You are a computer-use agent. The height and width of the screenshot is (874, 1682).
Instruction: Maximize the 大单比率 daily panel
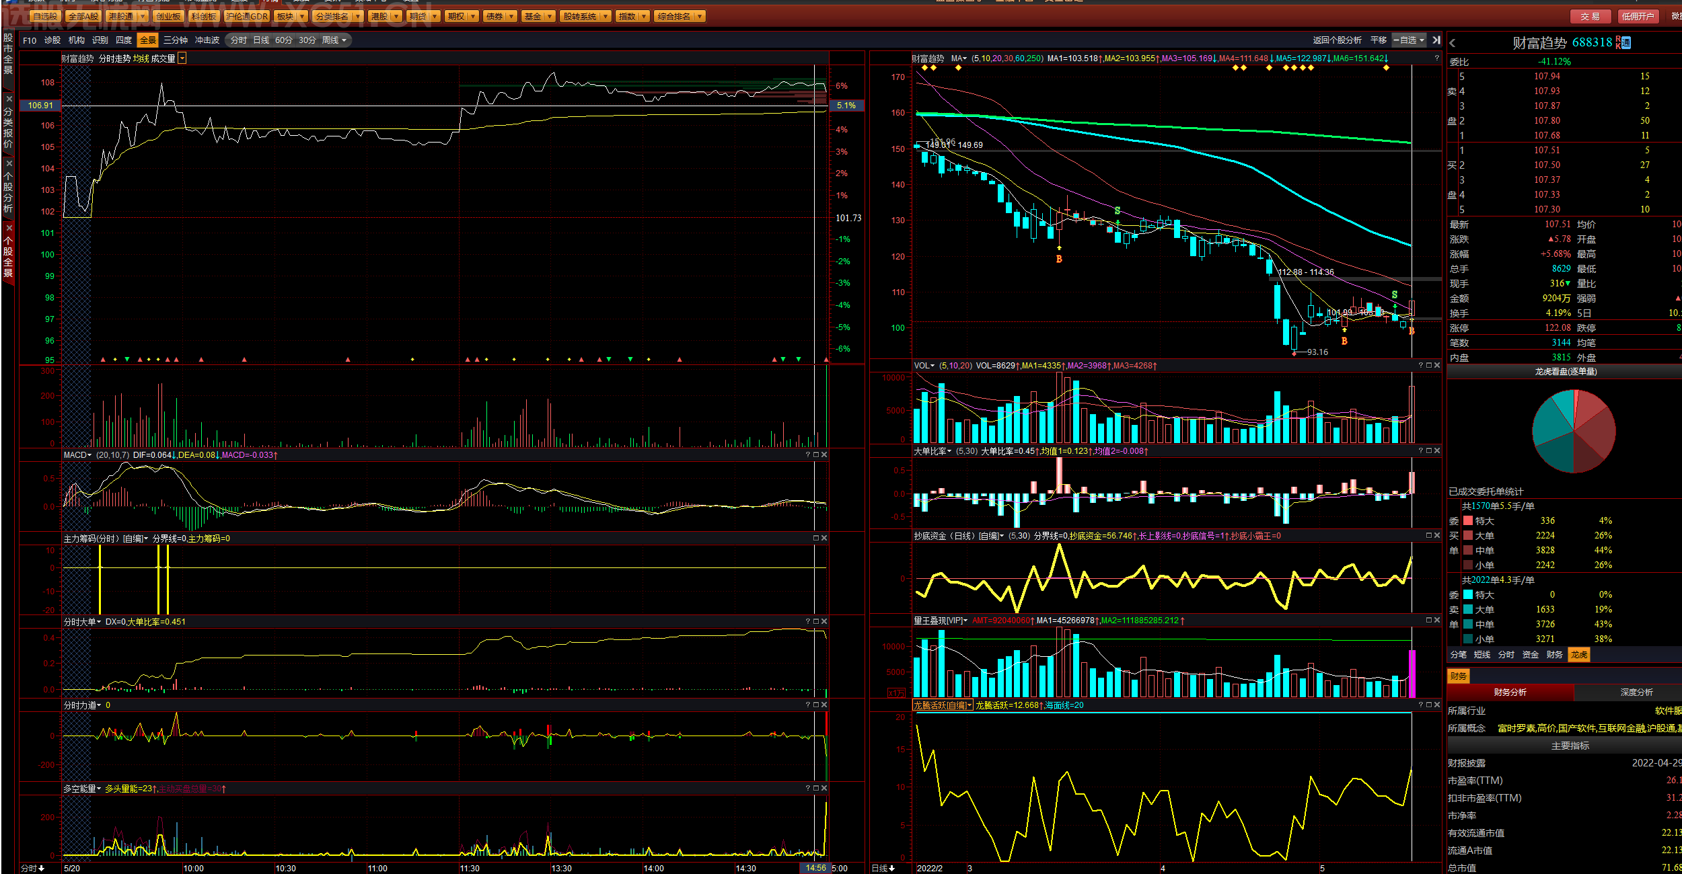1429,451
